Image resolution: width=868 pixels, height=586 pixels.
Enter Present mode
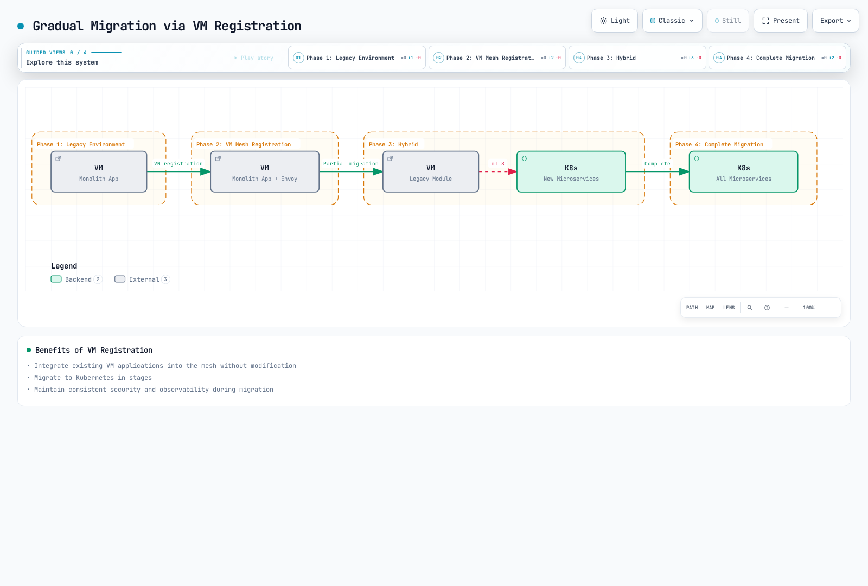click(x=780, y=21)
